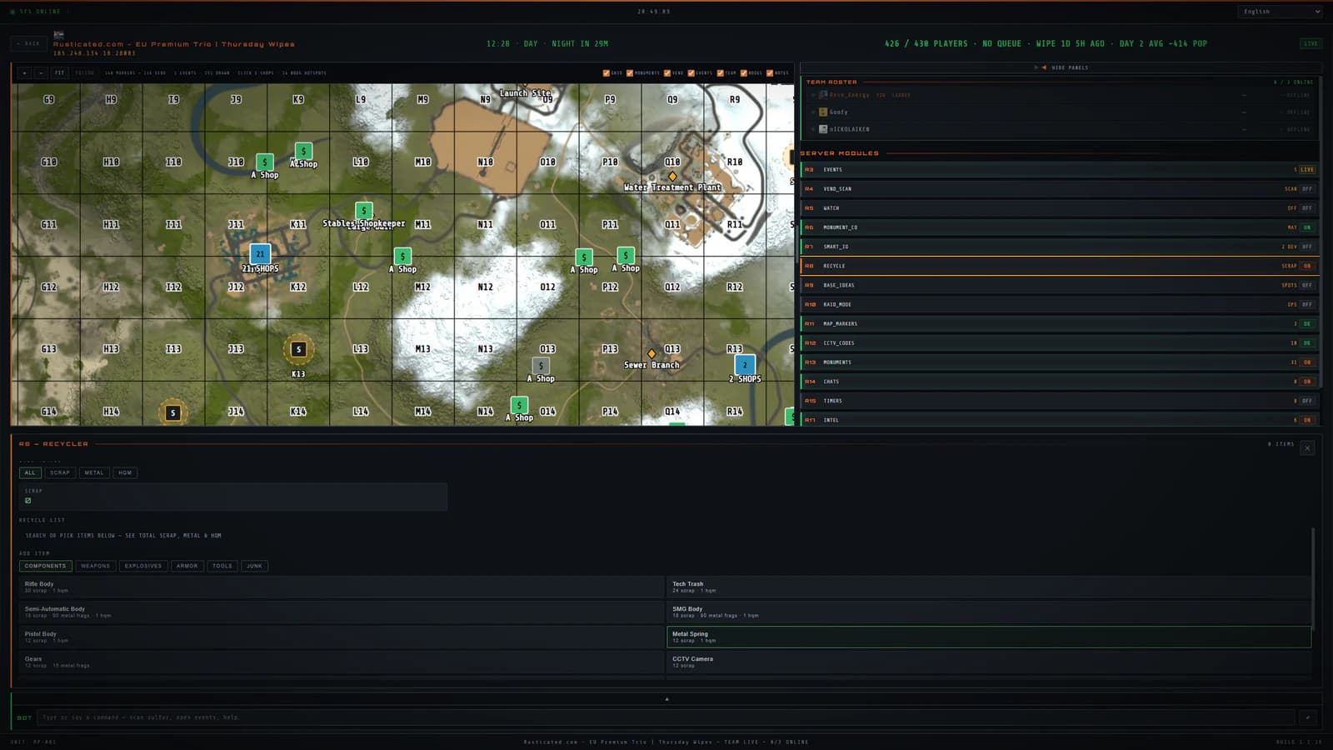Click Goofy's avatar in team roster
The width and height of the screenshot is (1333, 750).
tap(823, 112)
